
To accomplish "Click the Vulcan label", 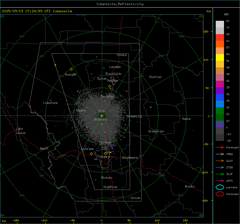I will [136, 198].
